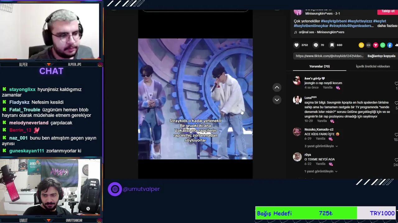
Task: Open the embed code icon
Action: click(368, 45)
